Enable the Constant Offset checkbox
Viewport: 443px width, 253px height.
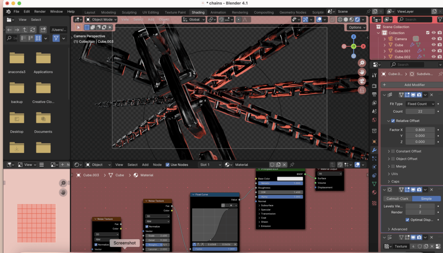(x=393, y=151)
